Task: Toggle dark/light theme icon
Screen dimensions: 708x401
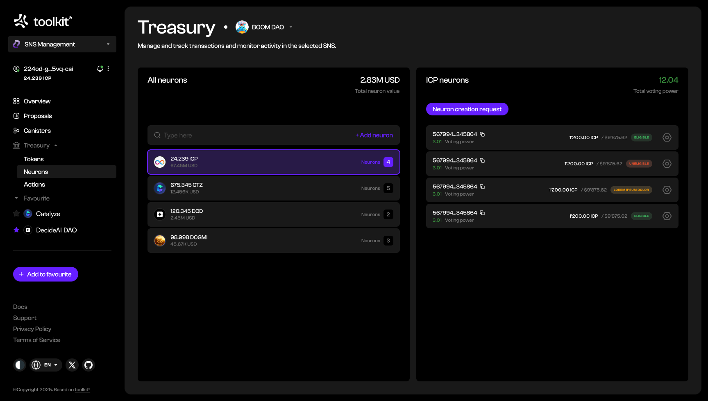Action: click(19, 365)
